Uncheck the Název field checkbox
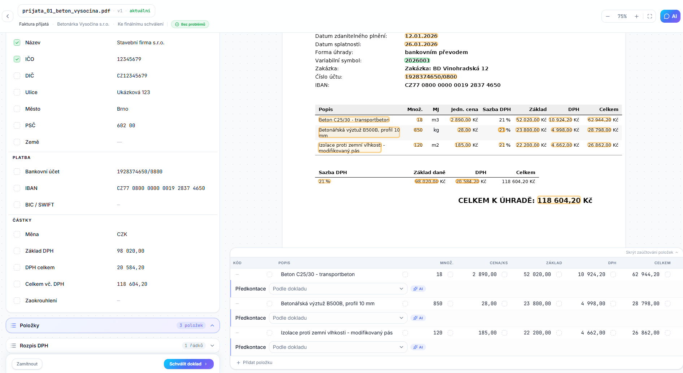This screenshot has height=373, width=683. (x=17, y=43)
